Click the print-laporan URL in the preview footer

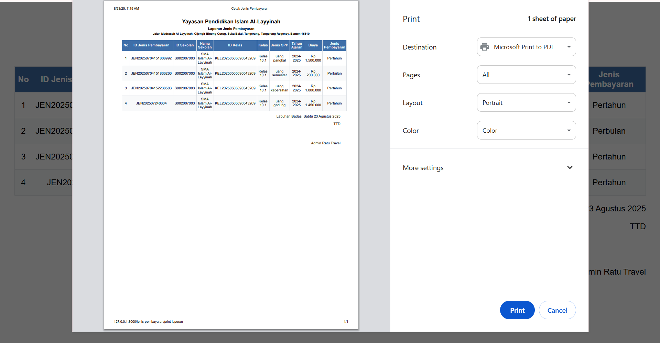point(148,322)
